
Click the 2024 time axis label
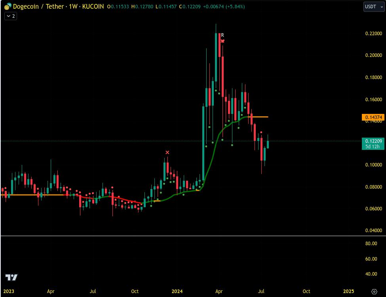point(177,291)
